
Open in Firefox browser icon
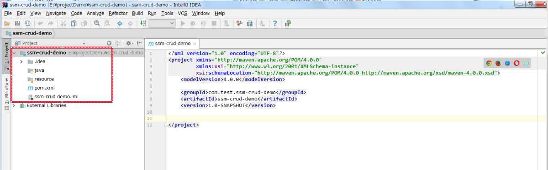click(498, 63)
